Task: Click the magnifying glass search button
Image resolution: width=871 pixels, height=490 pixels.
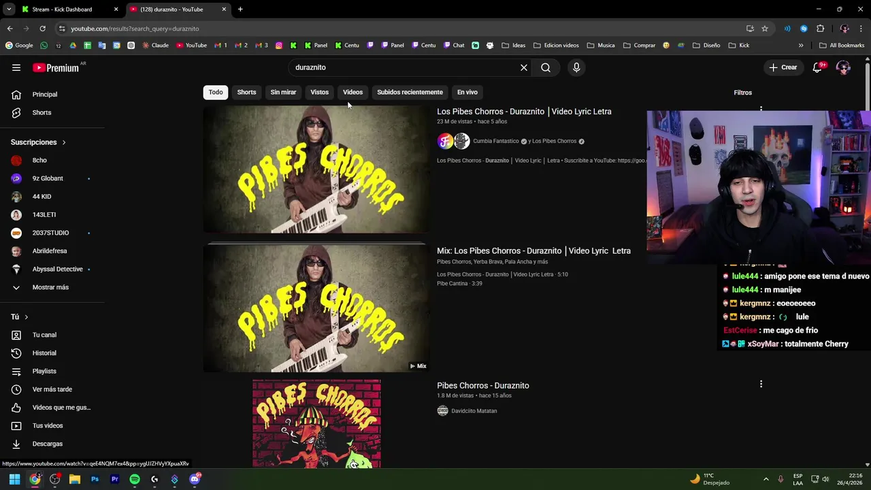Action: coord(546,67)
